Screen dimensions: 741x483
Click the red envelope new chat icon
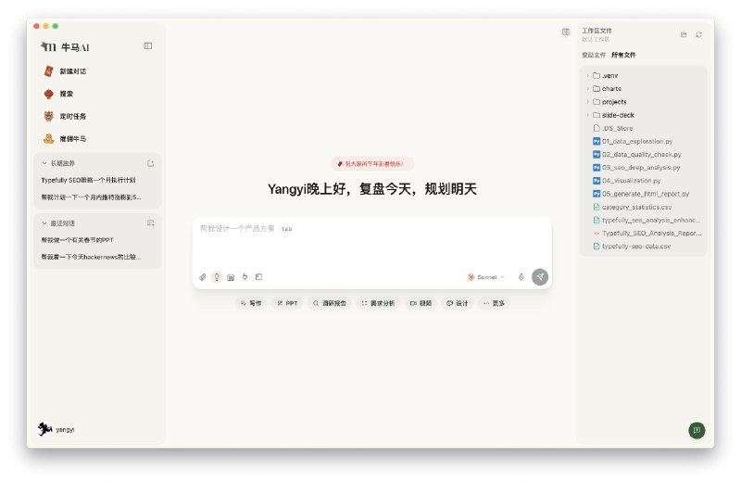click(x=48, y=71)
